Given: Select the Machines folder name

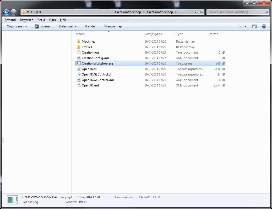Looking at the screenshot, I should [x=89, y=42].
